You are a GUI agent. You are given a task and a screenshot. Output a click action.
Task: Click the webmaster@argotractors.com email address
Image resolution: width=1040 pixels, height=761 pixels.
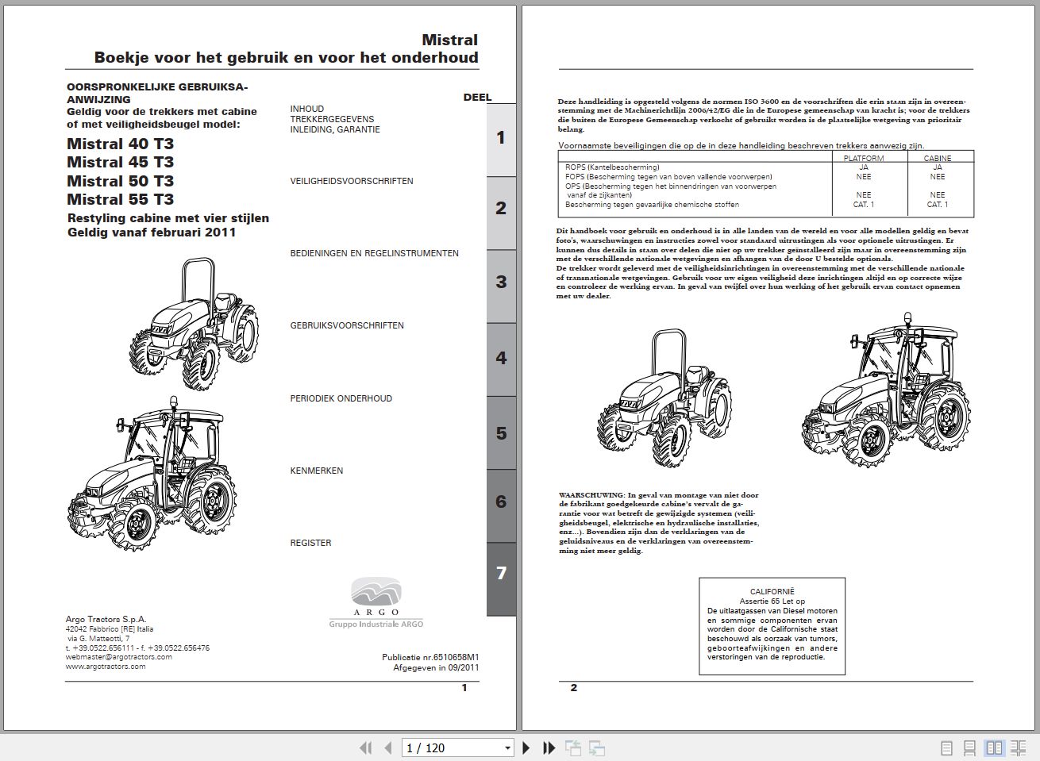coord(119,657)
